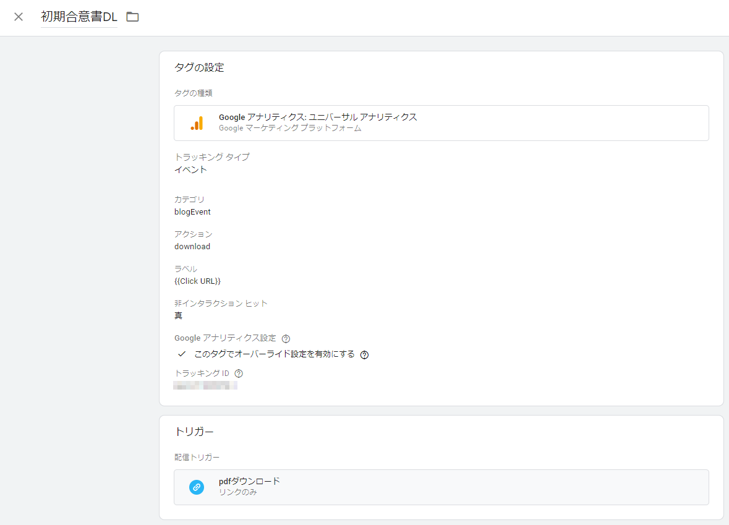
Task: Click the タグの種類 label
Action: pos(194,93)
